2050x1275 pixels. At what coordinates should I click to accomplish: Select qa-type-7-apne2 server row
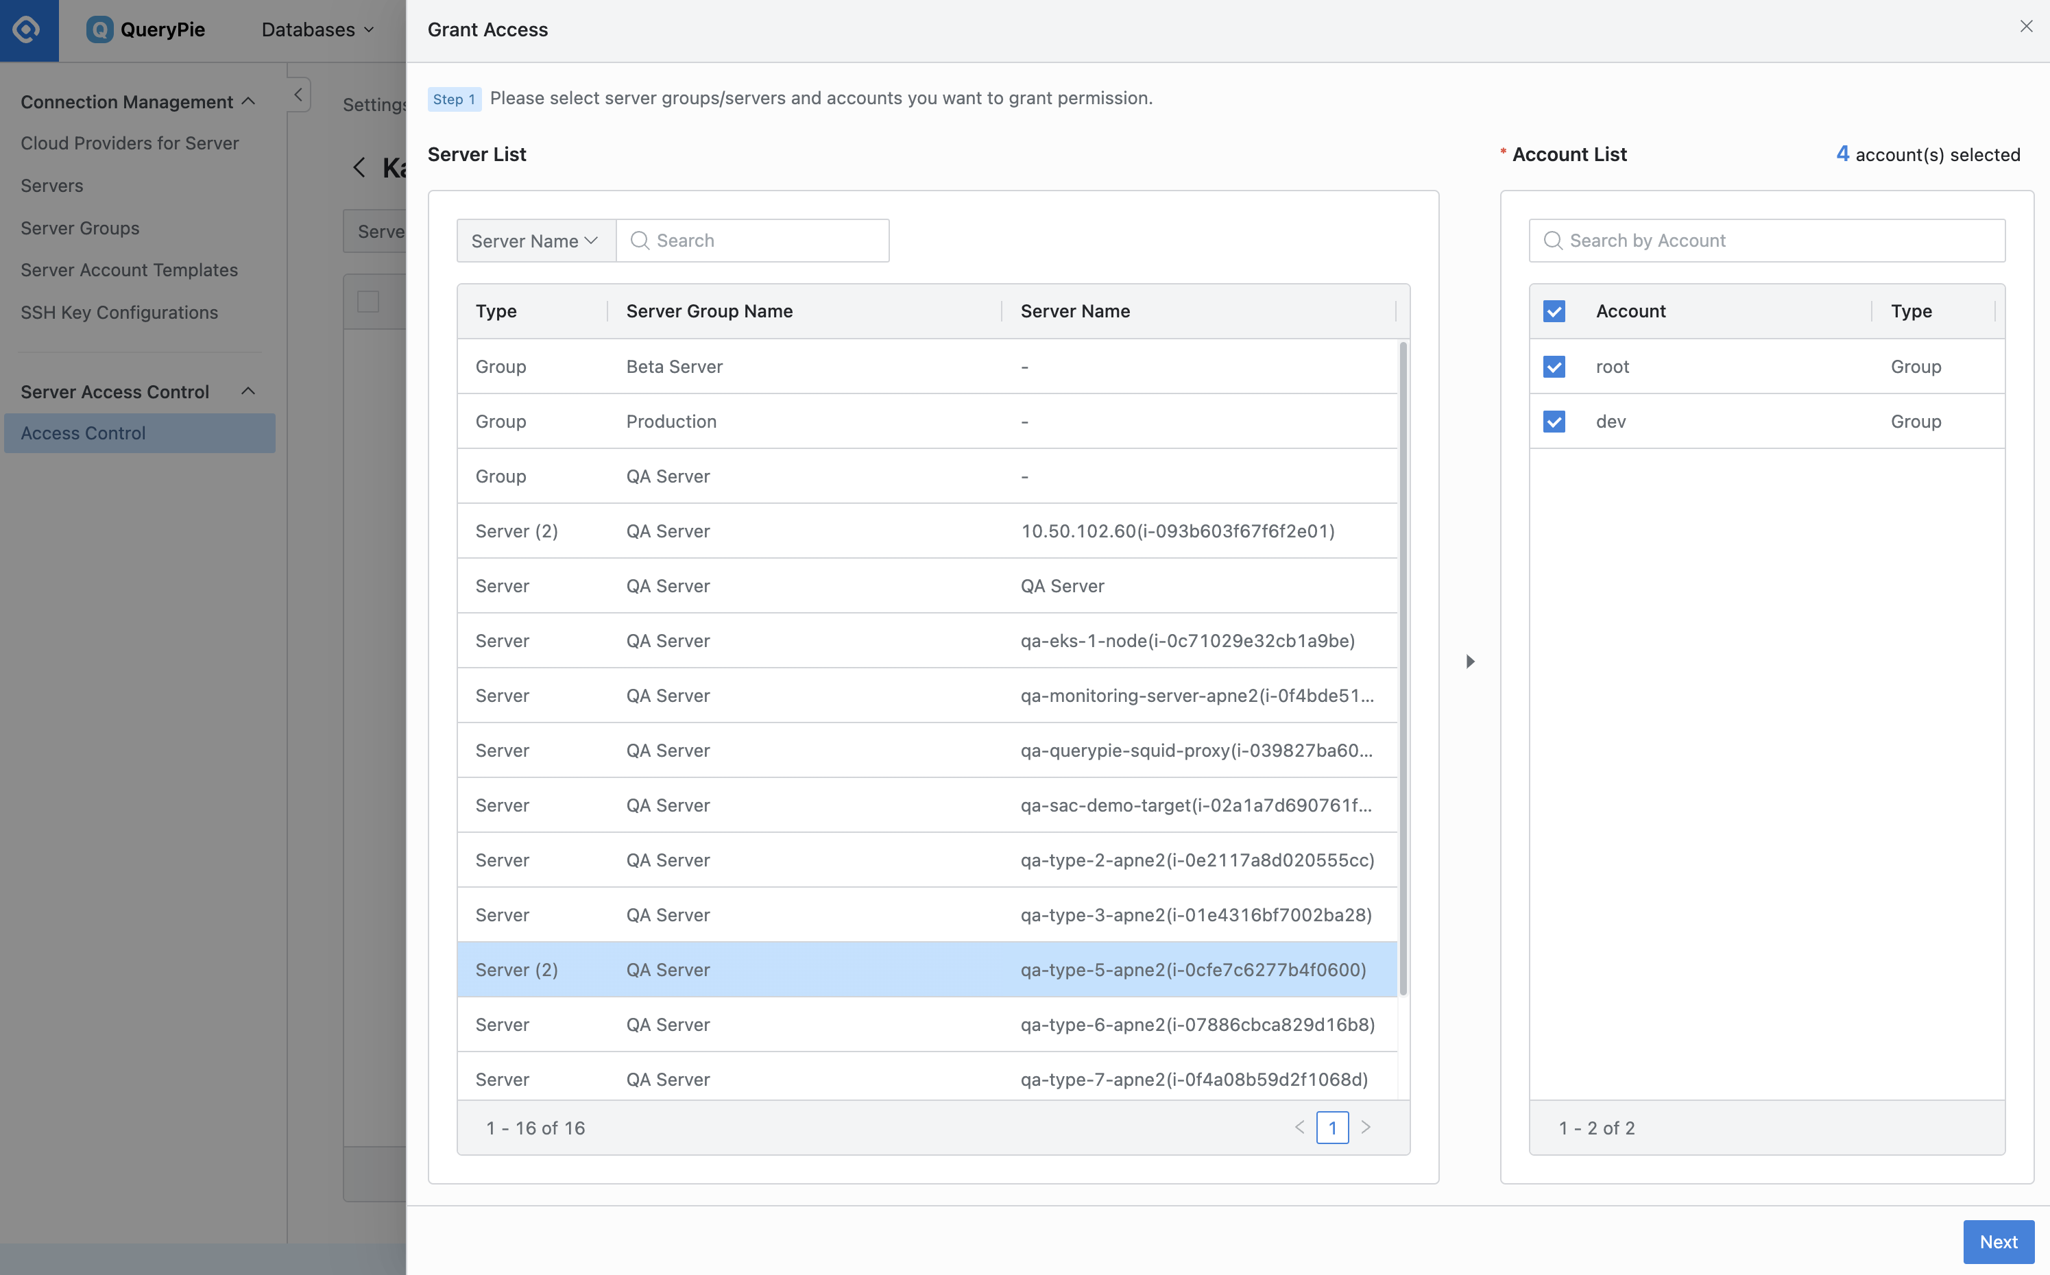pos(928,1077)
